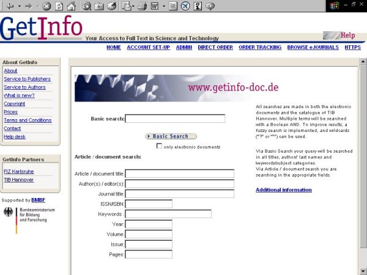Image resolution: width=367 pixels, height=275 pixels.
Task: Click the GetInfo logo
Action: (x=41, y=28)
